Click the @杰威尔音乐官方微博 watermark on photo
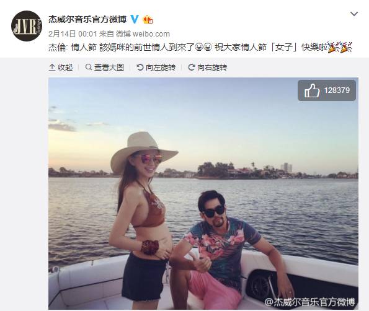This screenshot has width=369, height=311. [x=309, y=302]
